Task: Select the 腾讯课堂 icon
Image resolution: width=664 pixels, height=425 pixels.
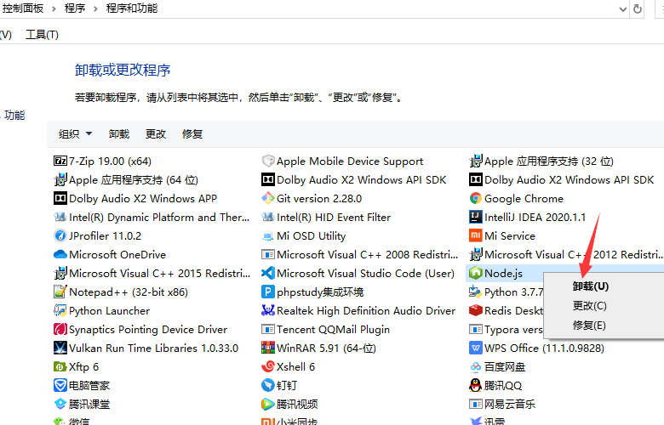Action: coord(60,404)
